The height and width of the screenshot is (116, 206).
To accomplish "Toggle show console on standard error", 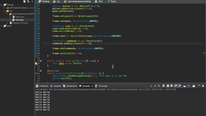I will point(180,86).
